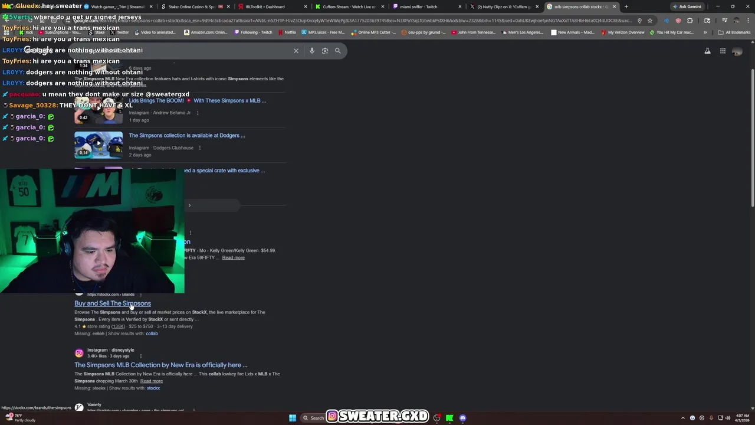Click taskbar Search box
755x425 pixels.
[x=313, y=418]
